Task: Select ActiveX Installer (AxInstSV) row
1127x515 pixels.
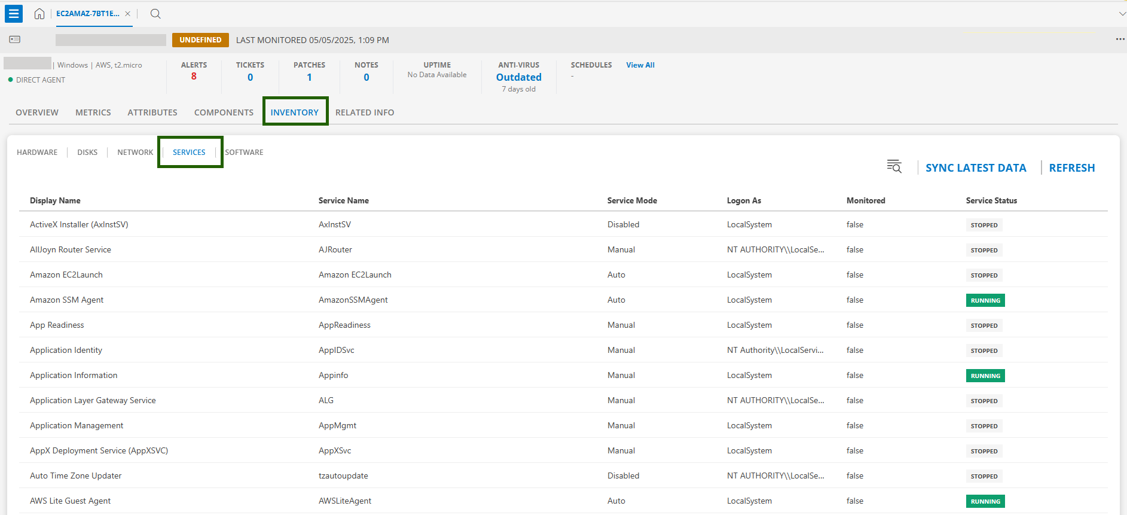Action: click(563, 224)
